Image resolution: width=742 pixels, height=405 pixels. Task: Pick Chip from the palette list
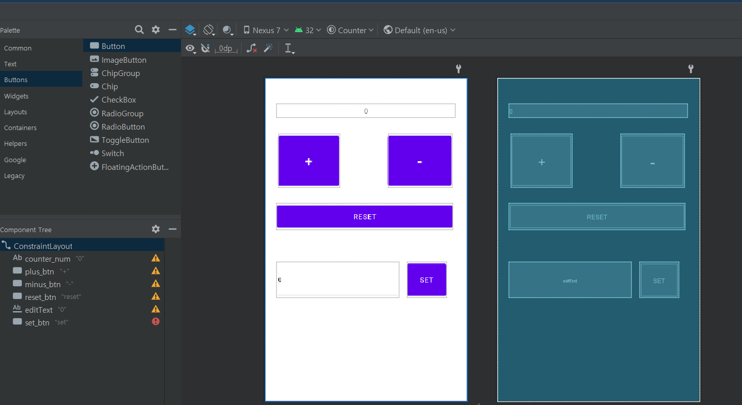tap(132, 86)
